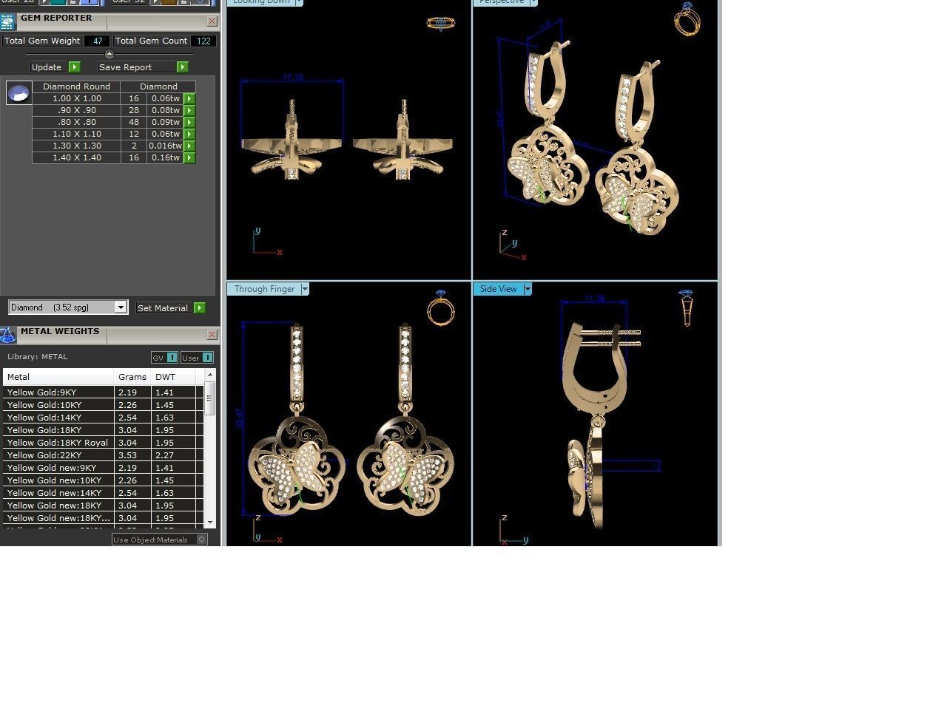
Task: Select the Yellow Gold new:9KY row
Action: [x=102, y=468]
